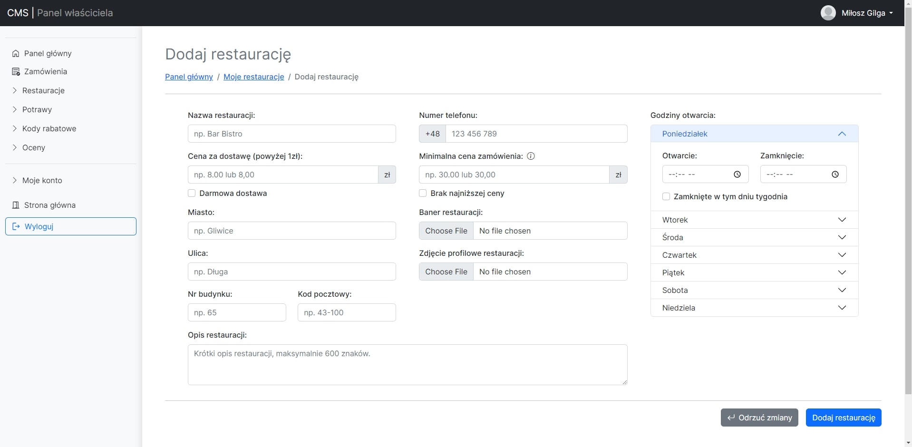
Task: Focus the Nazwa restauracji input
Action: (x=292, y=134)
